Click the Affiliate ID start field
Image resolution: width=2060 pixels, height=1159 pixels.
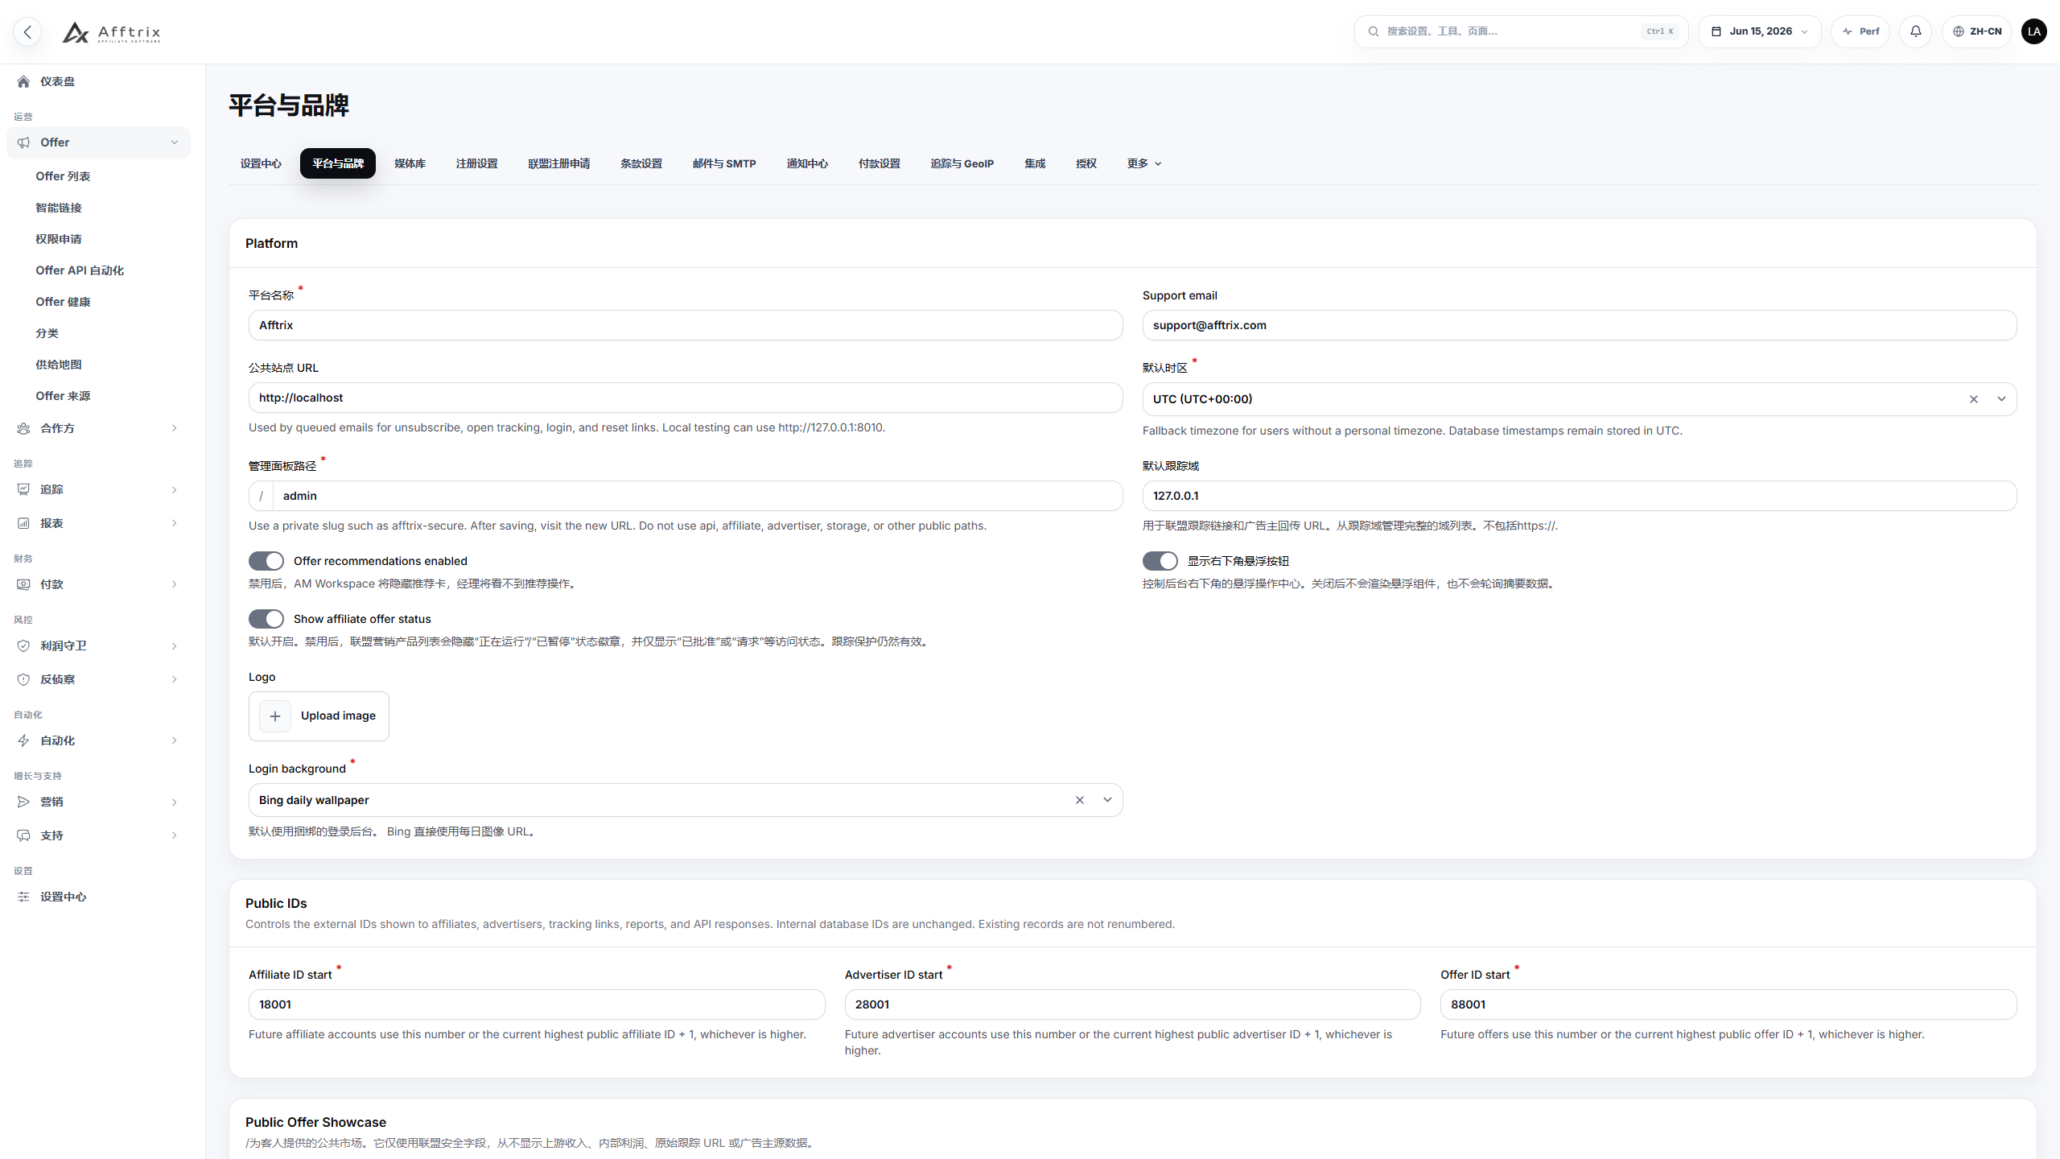[537, 1004]
